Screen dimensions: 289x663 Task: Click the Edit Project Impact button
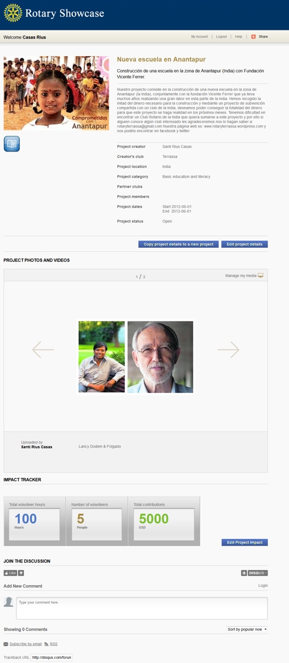pyautogui.click(x=245, y=543)
